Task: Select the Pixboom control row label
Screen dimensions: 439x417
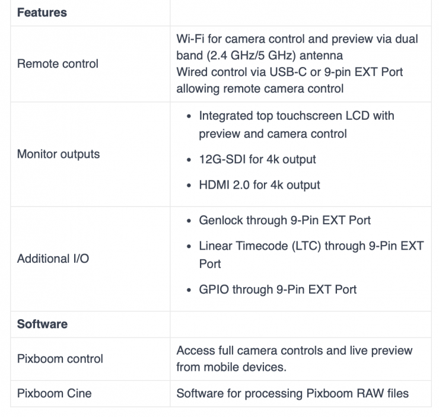Action: pyautogui.click(x=60, y=359)
